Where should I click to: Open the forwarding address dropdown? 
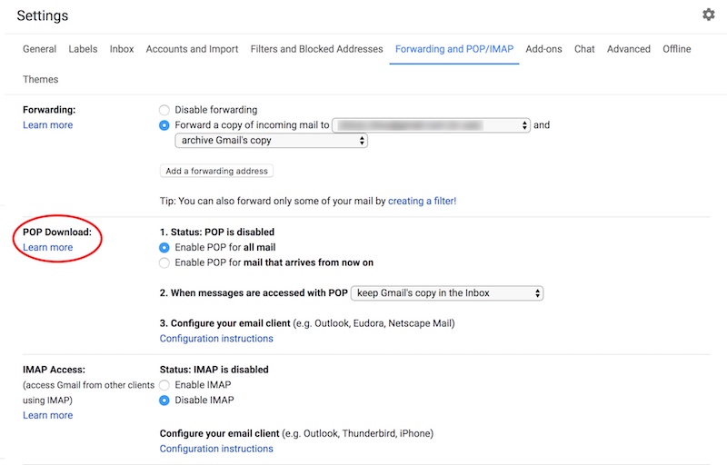432,125
